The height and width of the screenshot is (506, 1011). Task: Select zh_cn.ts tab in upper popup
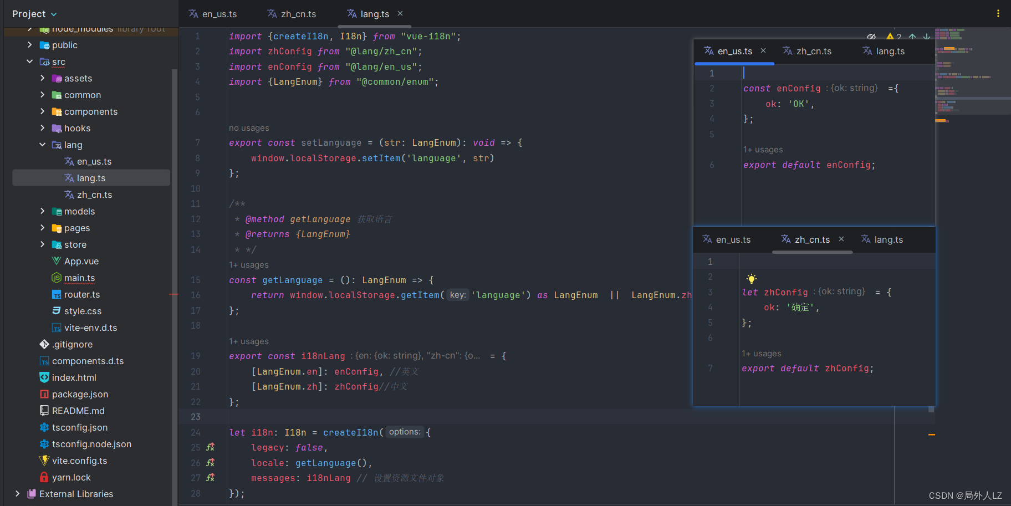[x=807, y=51]
